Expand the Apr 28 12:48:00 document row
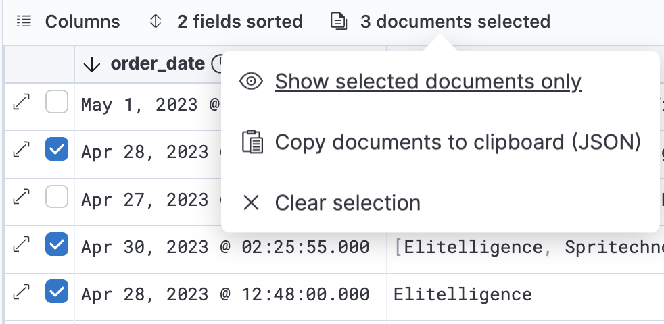Image resolution: width=664 pixels, height=324 pixels. (x=22, y=292)
